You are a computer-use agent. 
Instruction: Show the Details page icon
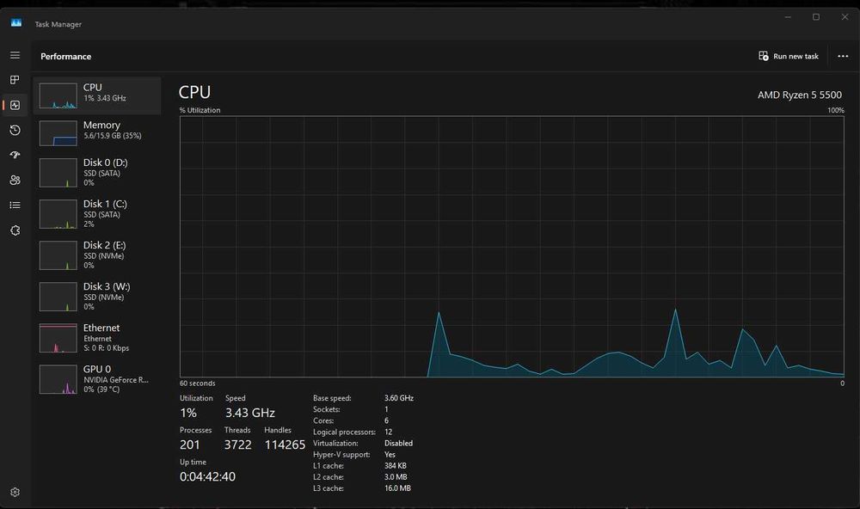click(15, 205)
